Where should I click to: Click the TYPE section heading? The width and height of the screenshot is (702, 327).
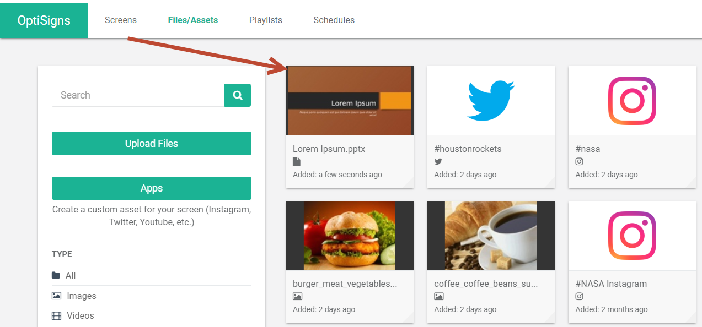coord(62,254)
